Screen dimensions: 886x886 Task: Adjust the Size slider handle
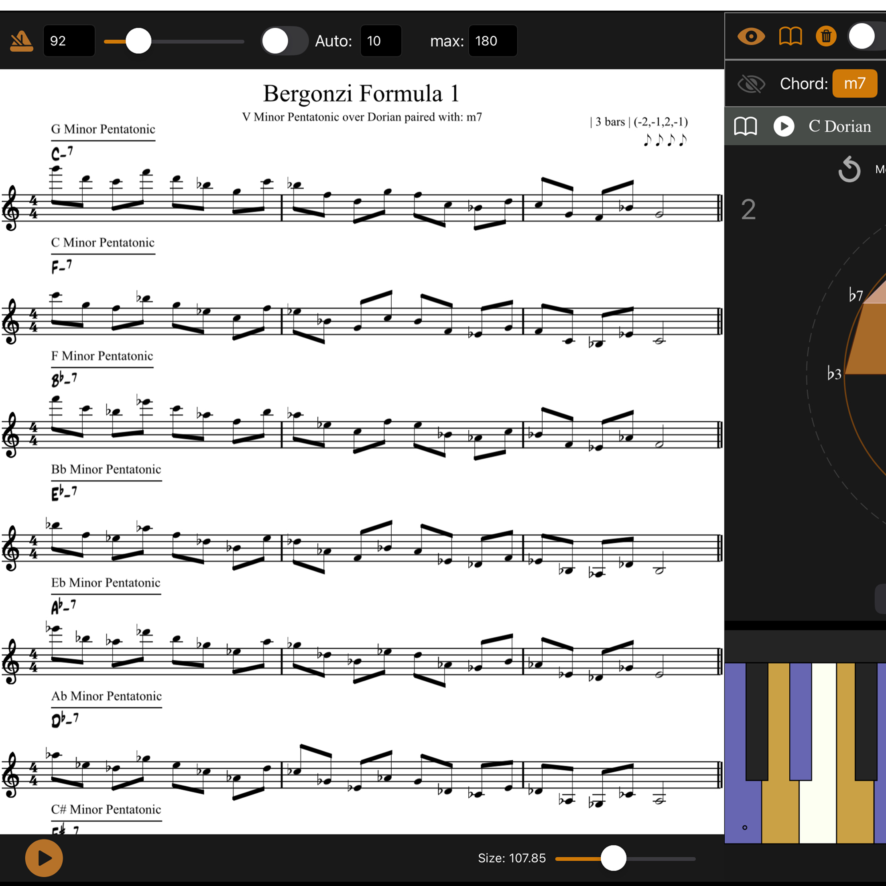coord(613,858)
